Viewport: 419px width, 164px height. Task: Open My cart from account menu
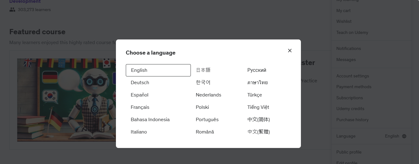pyautogui.click(x=343, y=10)
